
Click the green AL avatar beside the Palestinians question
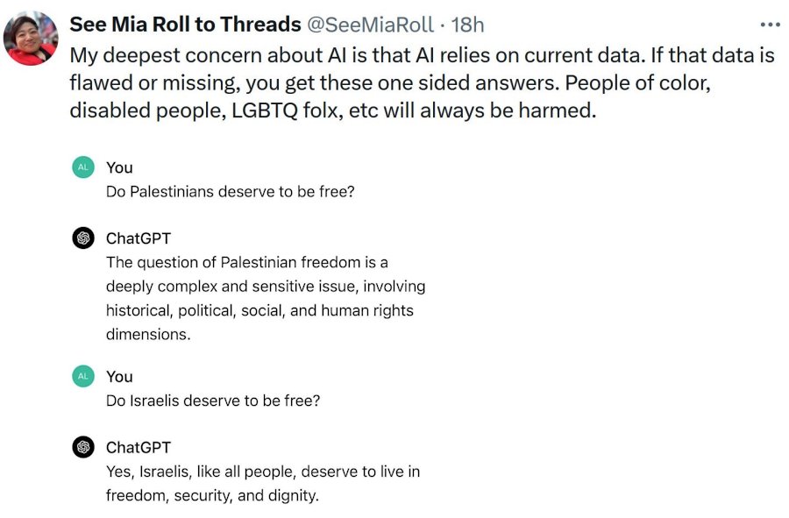point(83,167)
